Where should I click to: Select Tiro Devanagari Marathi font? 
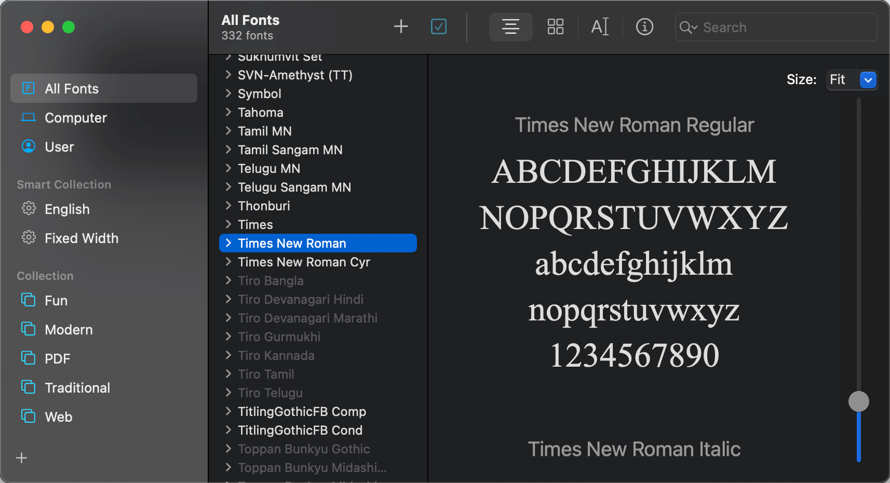pos(318,318)
